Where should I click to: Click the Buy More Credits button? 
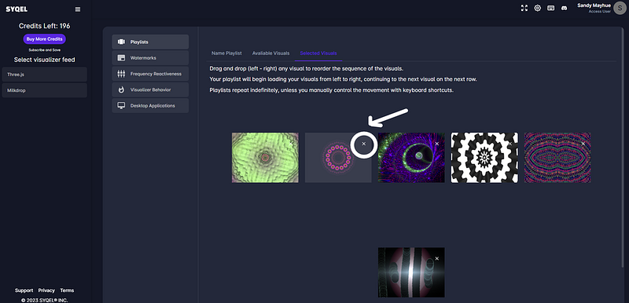45,39
